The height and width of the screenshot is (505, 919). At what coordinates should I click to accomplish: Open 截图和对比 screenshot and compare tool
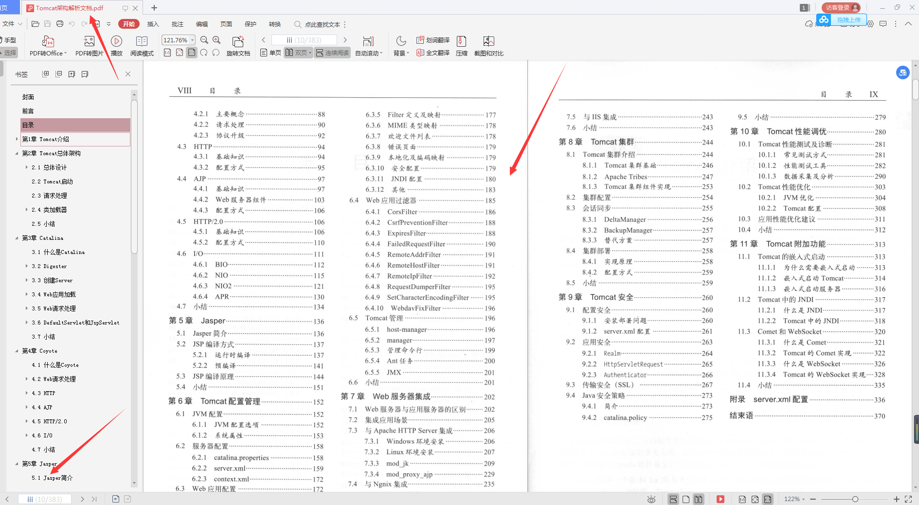(x=488, y=46)
